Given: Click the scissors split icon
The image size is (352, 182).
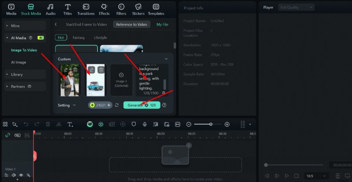Looking at the screenshot, I should (x=59, y=124).
